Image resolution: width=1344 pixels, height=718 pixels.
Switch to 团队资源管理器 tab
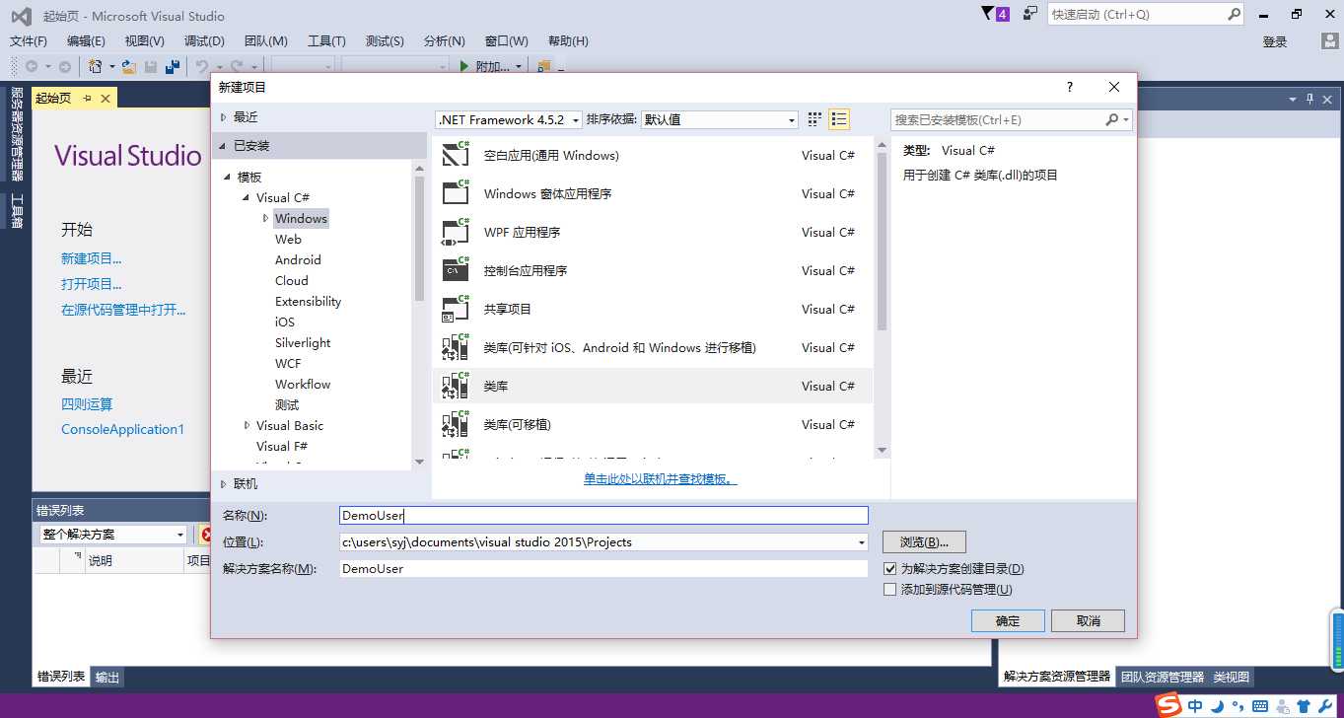(x=1163, y=677)
